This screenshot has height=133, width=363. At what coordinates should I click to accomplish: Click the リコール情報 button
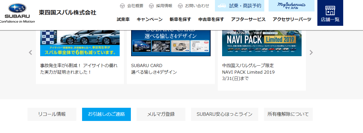pos(52,114)
